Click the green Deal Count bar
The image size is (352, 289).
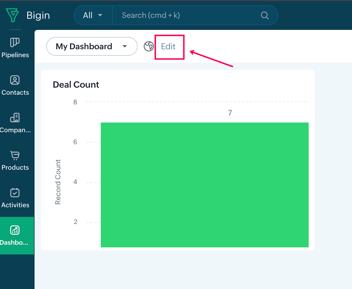(x=204, y=185)
